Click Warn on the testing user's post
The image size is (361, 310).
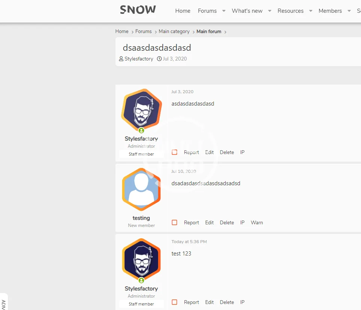(257, 222)
